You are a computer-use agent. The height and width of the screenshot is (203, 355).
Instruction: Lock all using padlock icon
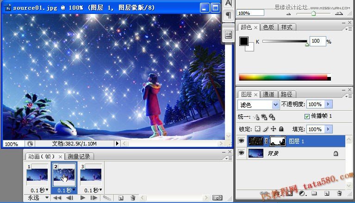pyautogui.click(x=281, y=129)
